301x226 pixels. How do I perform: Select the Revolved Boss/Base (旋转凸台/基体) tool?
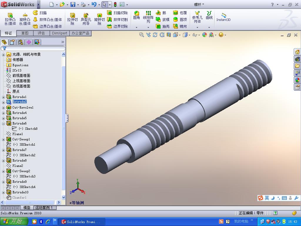[x=25, y=19]
